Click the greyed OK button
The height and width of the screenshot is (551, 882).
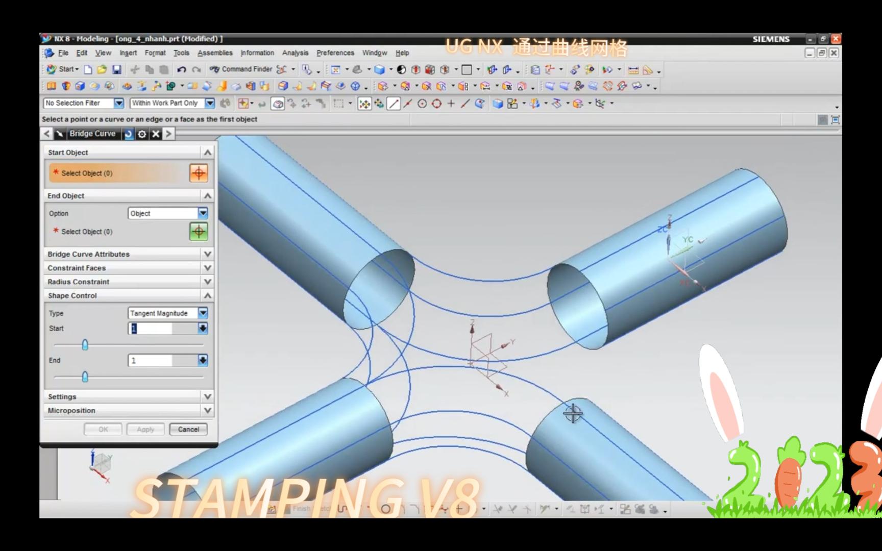point(103,429)
